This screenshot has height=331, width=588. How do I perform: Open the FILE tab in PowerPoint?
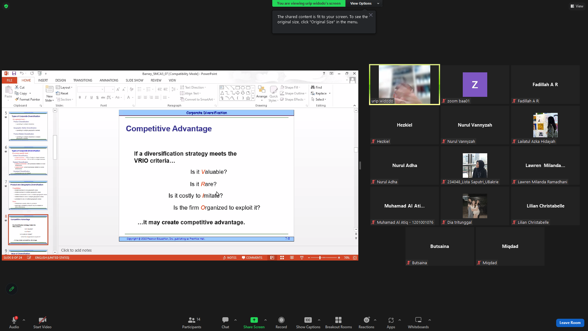[x=10, y=80]
